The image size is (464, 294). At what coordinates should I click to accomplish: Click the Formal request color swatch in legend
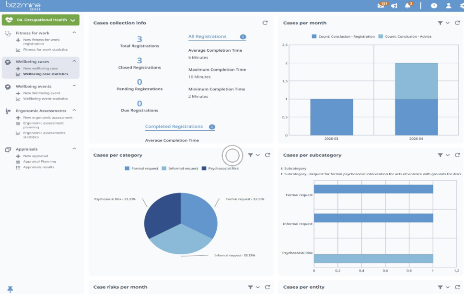click(x=127, y=169)
